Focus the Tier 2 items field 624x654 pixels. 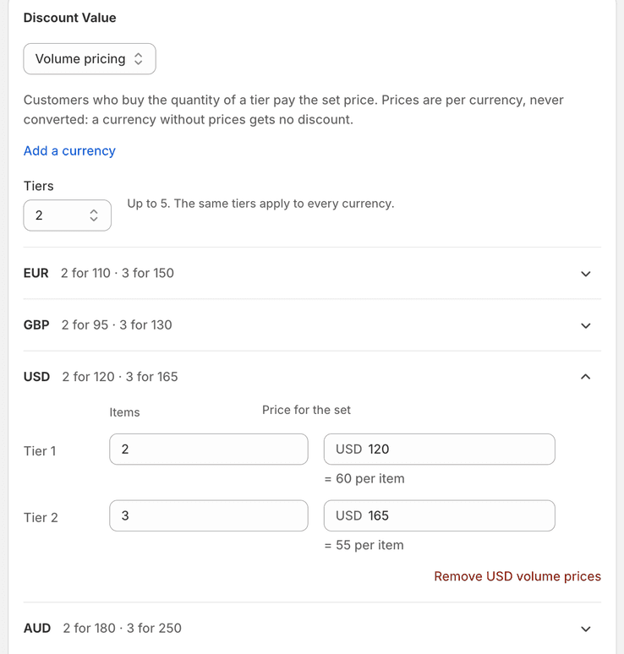click(209, 515)
